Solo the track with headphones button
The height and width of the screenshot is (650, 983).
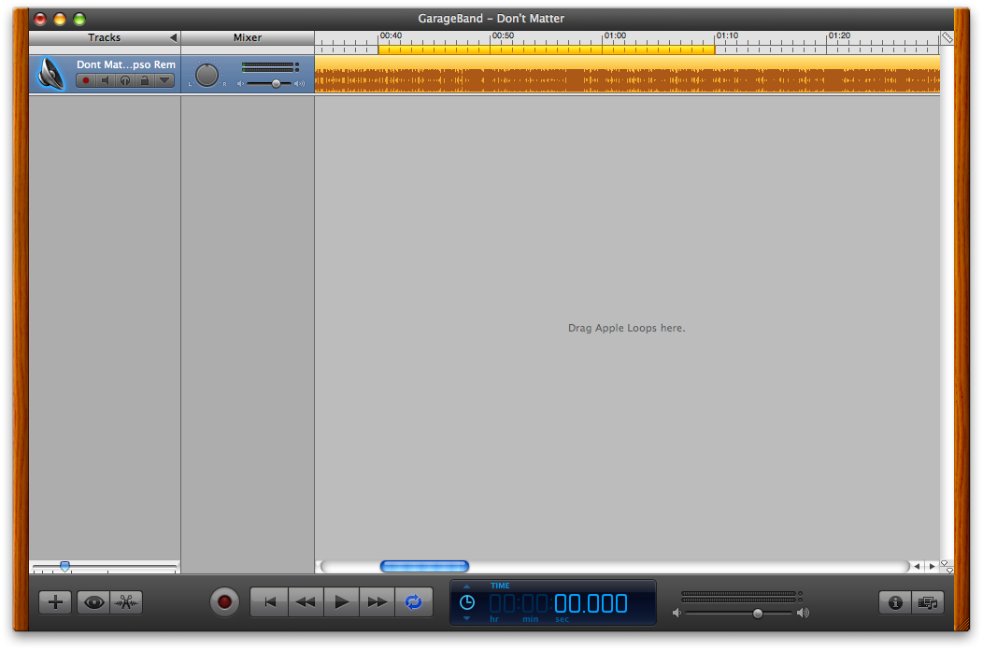(x=125, y=81)
